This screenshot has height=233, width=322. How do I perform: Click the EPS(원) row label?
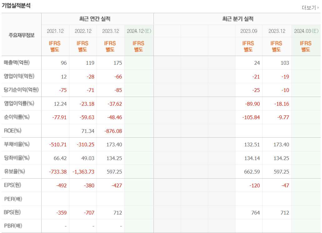pyautogui.click(x=13, y=185)
